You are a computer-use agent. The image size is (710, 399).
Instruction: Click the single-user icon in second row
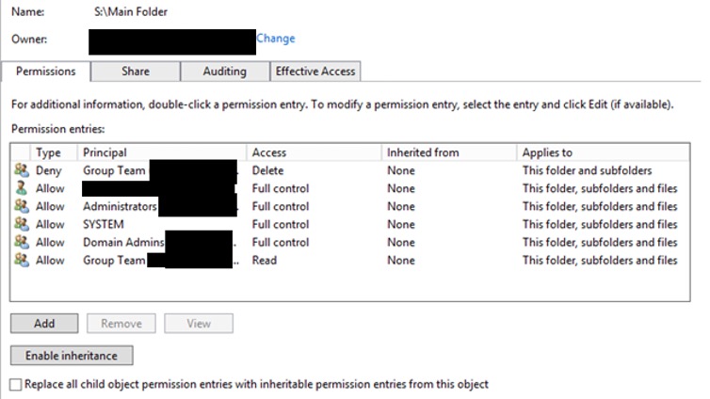(21, 188)
